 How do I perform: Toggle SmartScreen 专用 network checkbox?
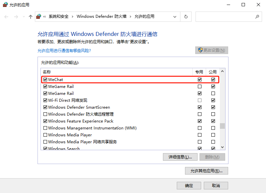(200, 107)
